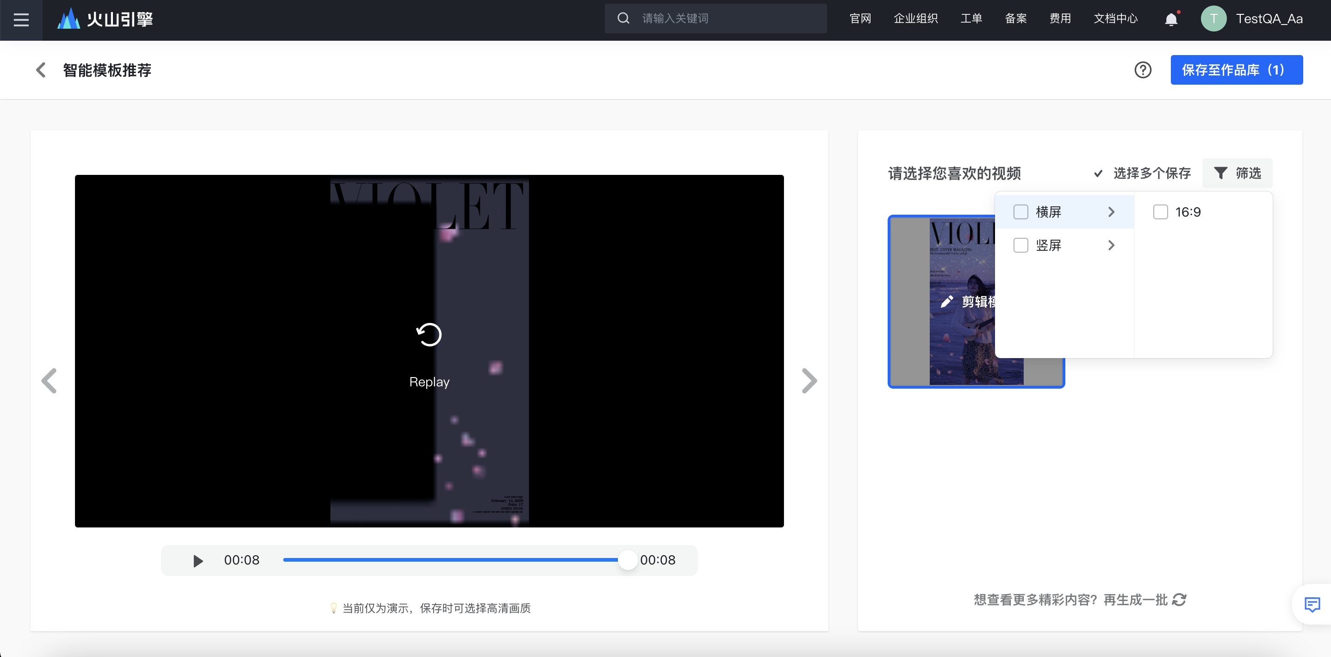Open the 费用 menu
The width and height of the screenshot is (1331, 657).
pos(1060,19)
